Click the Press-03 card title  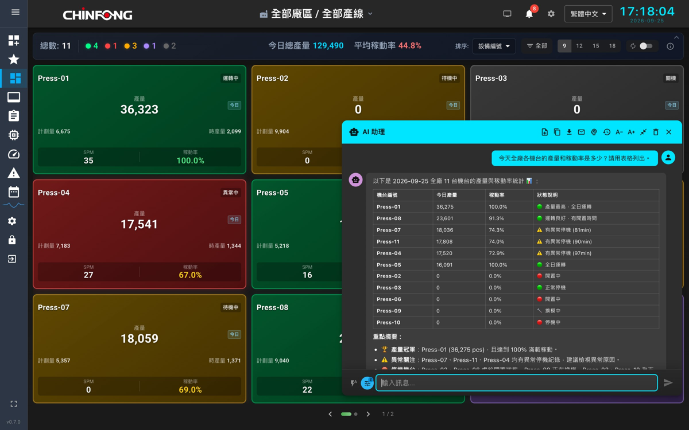pos(491,78)
